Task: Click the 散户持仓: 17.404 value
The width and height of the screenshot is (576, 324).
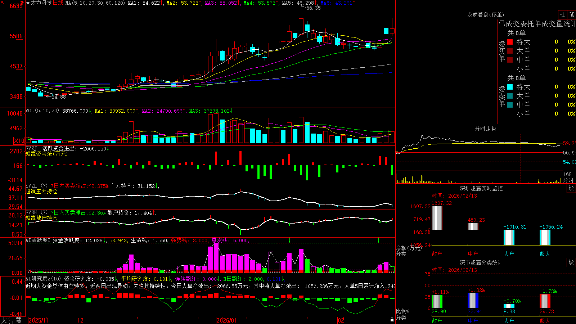Action: (130, 213)
